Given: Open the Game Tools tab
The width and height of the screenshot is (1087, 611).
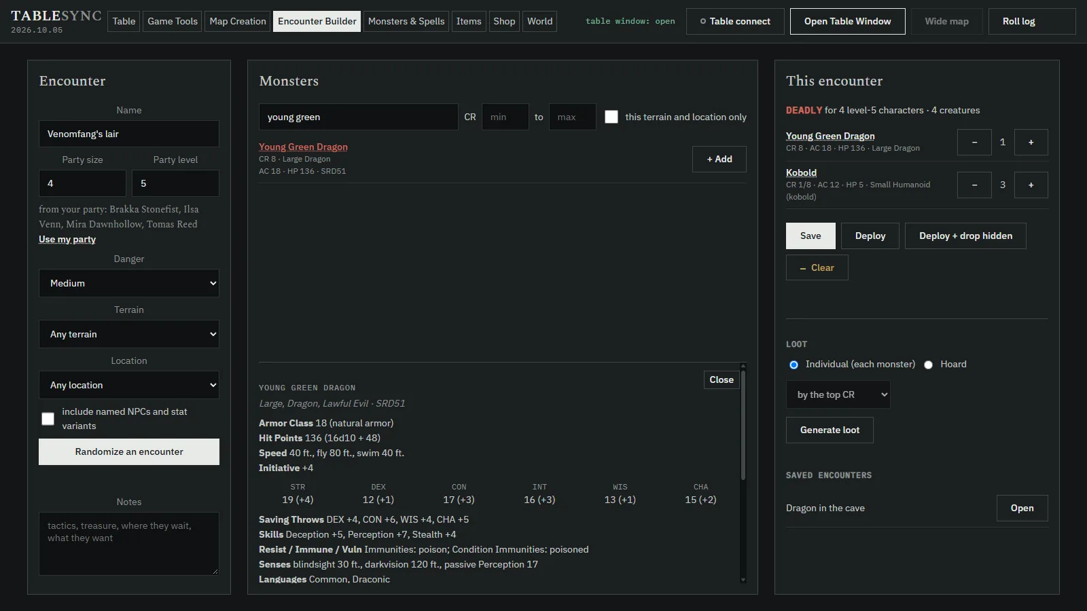Looking at the screenshot, I should 173,21.
